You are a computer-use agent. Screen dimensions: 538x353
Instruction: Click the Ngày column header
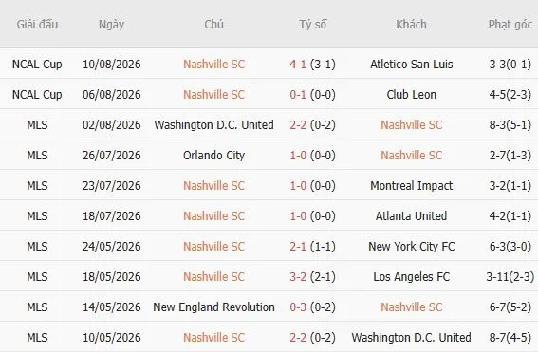[x=111, y=25]
